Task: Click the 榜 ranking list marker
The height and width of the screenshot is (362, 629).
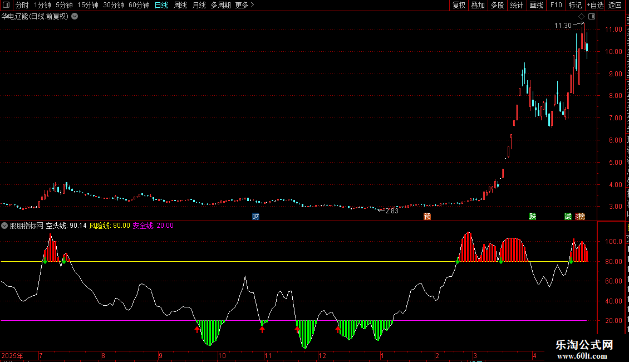Action: 581,217
